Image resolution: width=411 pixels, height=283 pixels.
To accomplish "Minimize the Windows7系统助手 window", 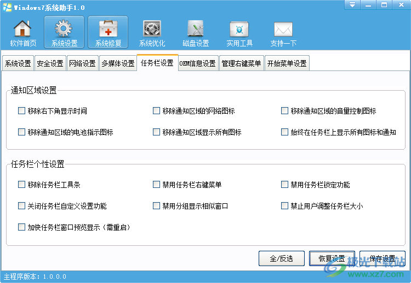I will click(x=368, y=5).
